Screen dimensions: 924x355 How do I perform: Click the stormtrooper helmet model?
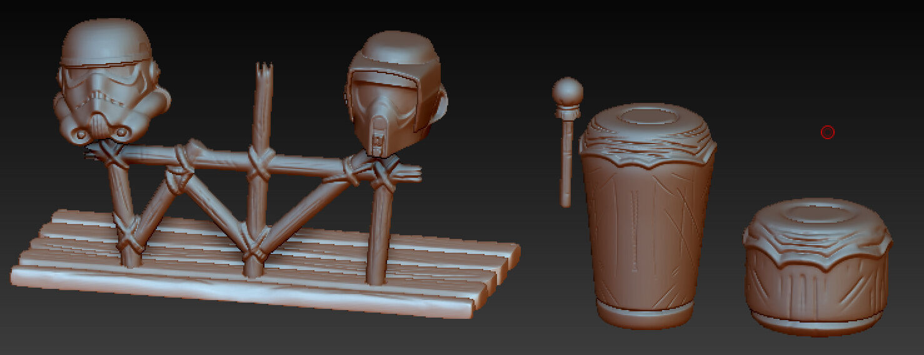111,81
